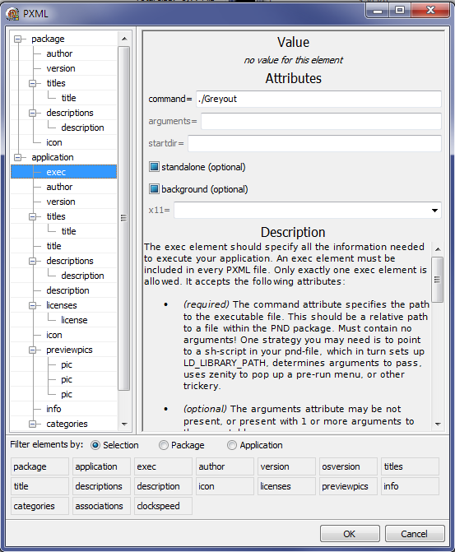Image resolution: width=455 pixels, height=552 pixels.
Task: Toggle the standalone (optional) checkbox
Action: click(x=154, y=166)
